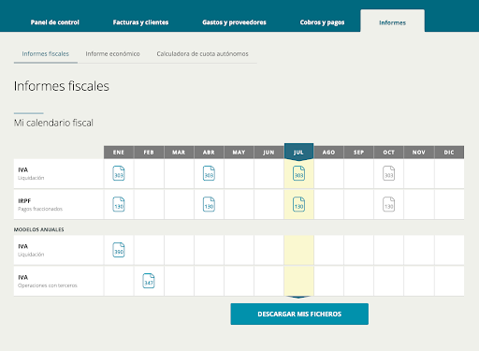Open the February 347 form icon
The height and width of the screenshot is (351, 479).
149,281
